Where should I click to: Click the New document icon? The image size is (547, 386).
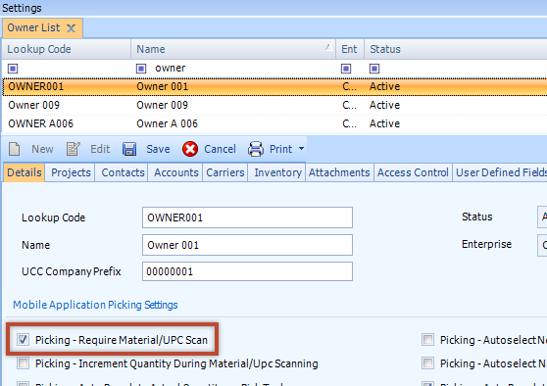click(x=15, y=149)
